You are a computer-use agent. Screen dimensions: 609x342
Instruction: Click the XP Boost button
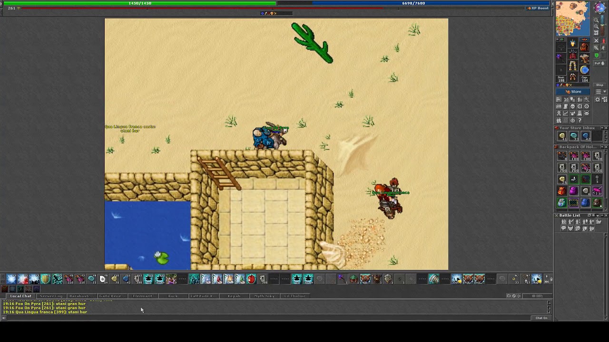coord(538,8)
